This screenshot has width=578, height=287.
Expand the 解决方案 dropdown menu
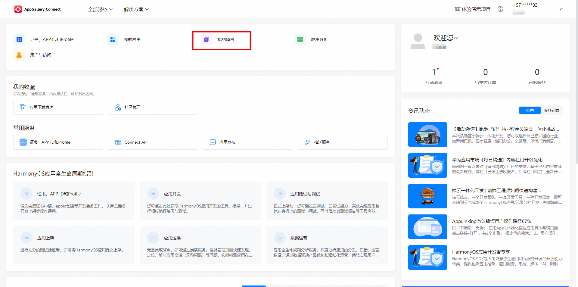coord(136,9)
